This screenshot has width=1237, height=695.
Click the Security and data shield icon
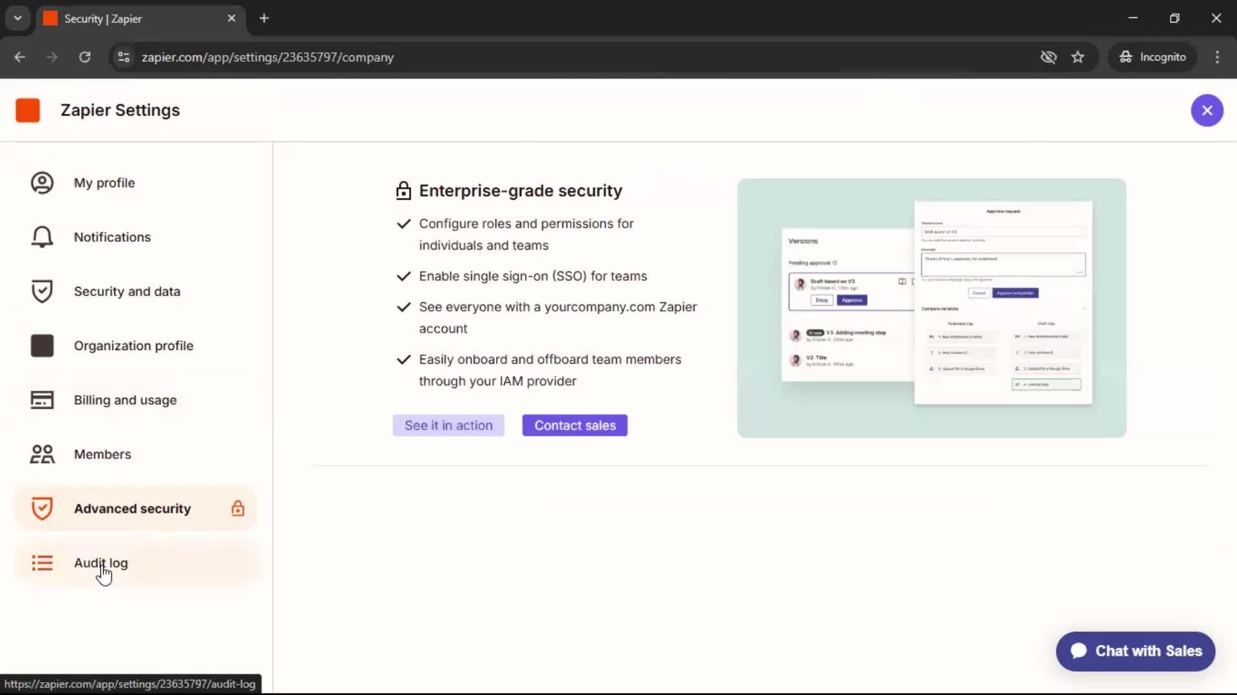pos(42,292)
